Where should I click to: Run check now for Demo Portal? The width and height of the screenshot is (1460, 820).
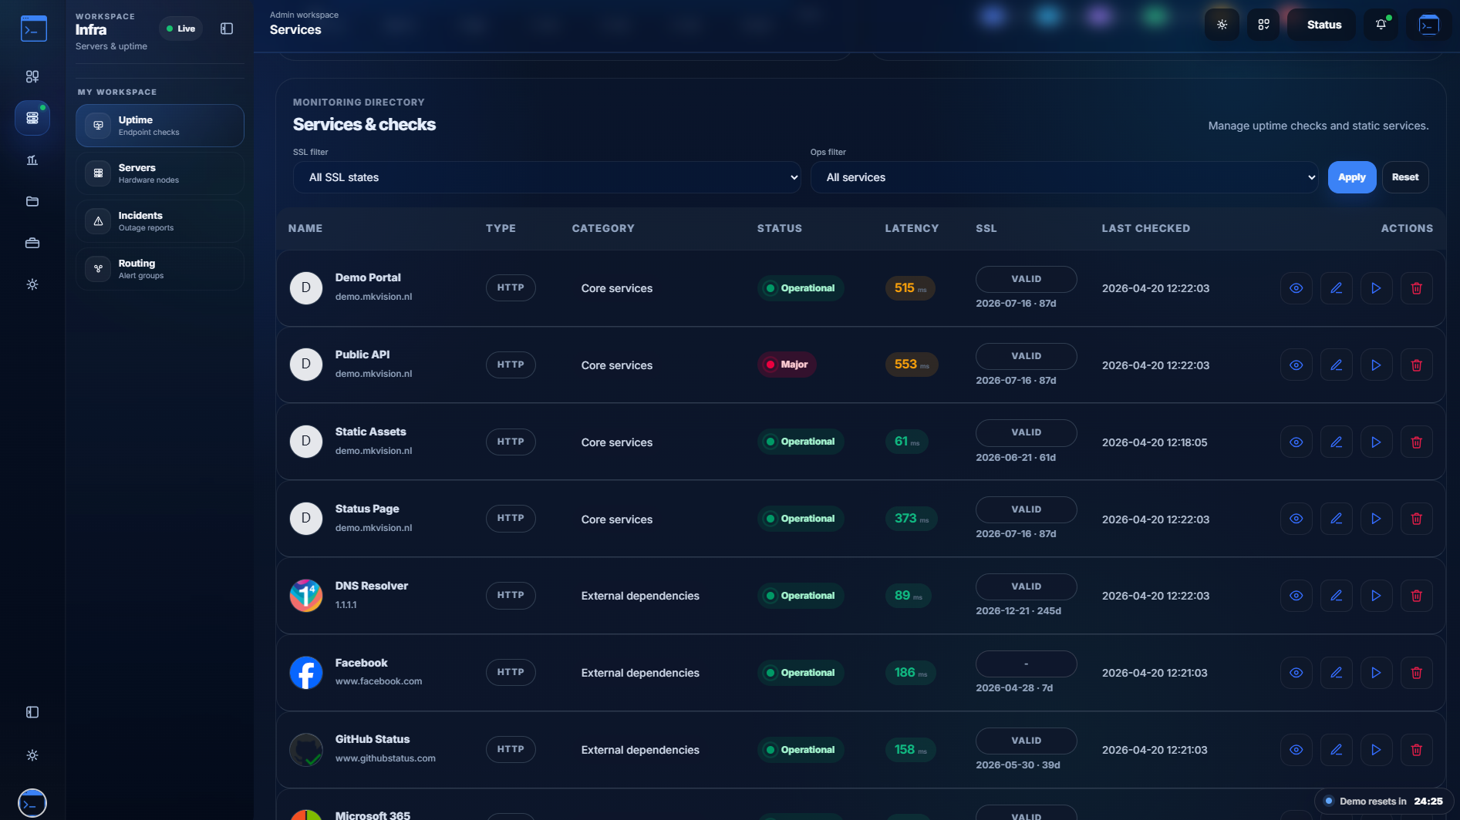(x=1376, y=288)
